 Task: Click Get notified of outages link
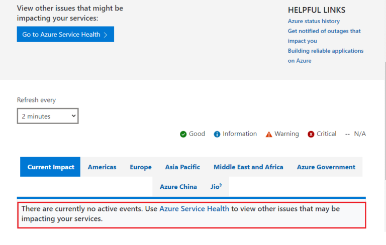click(x=324, y=31)
